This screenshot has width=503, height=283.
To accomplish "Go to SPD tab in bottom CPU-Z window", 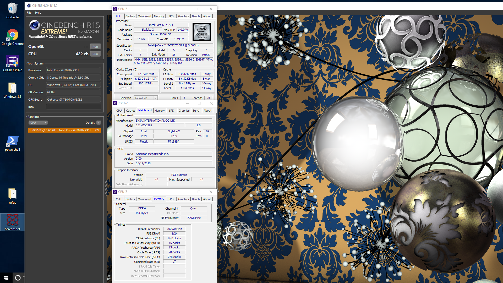I will click(x=171, y=199).
